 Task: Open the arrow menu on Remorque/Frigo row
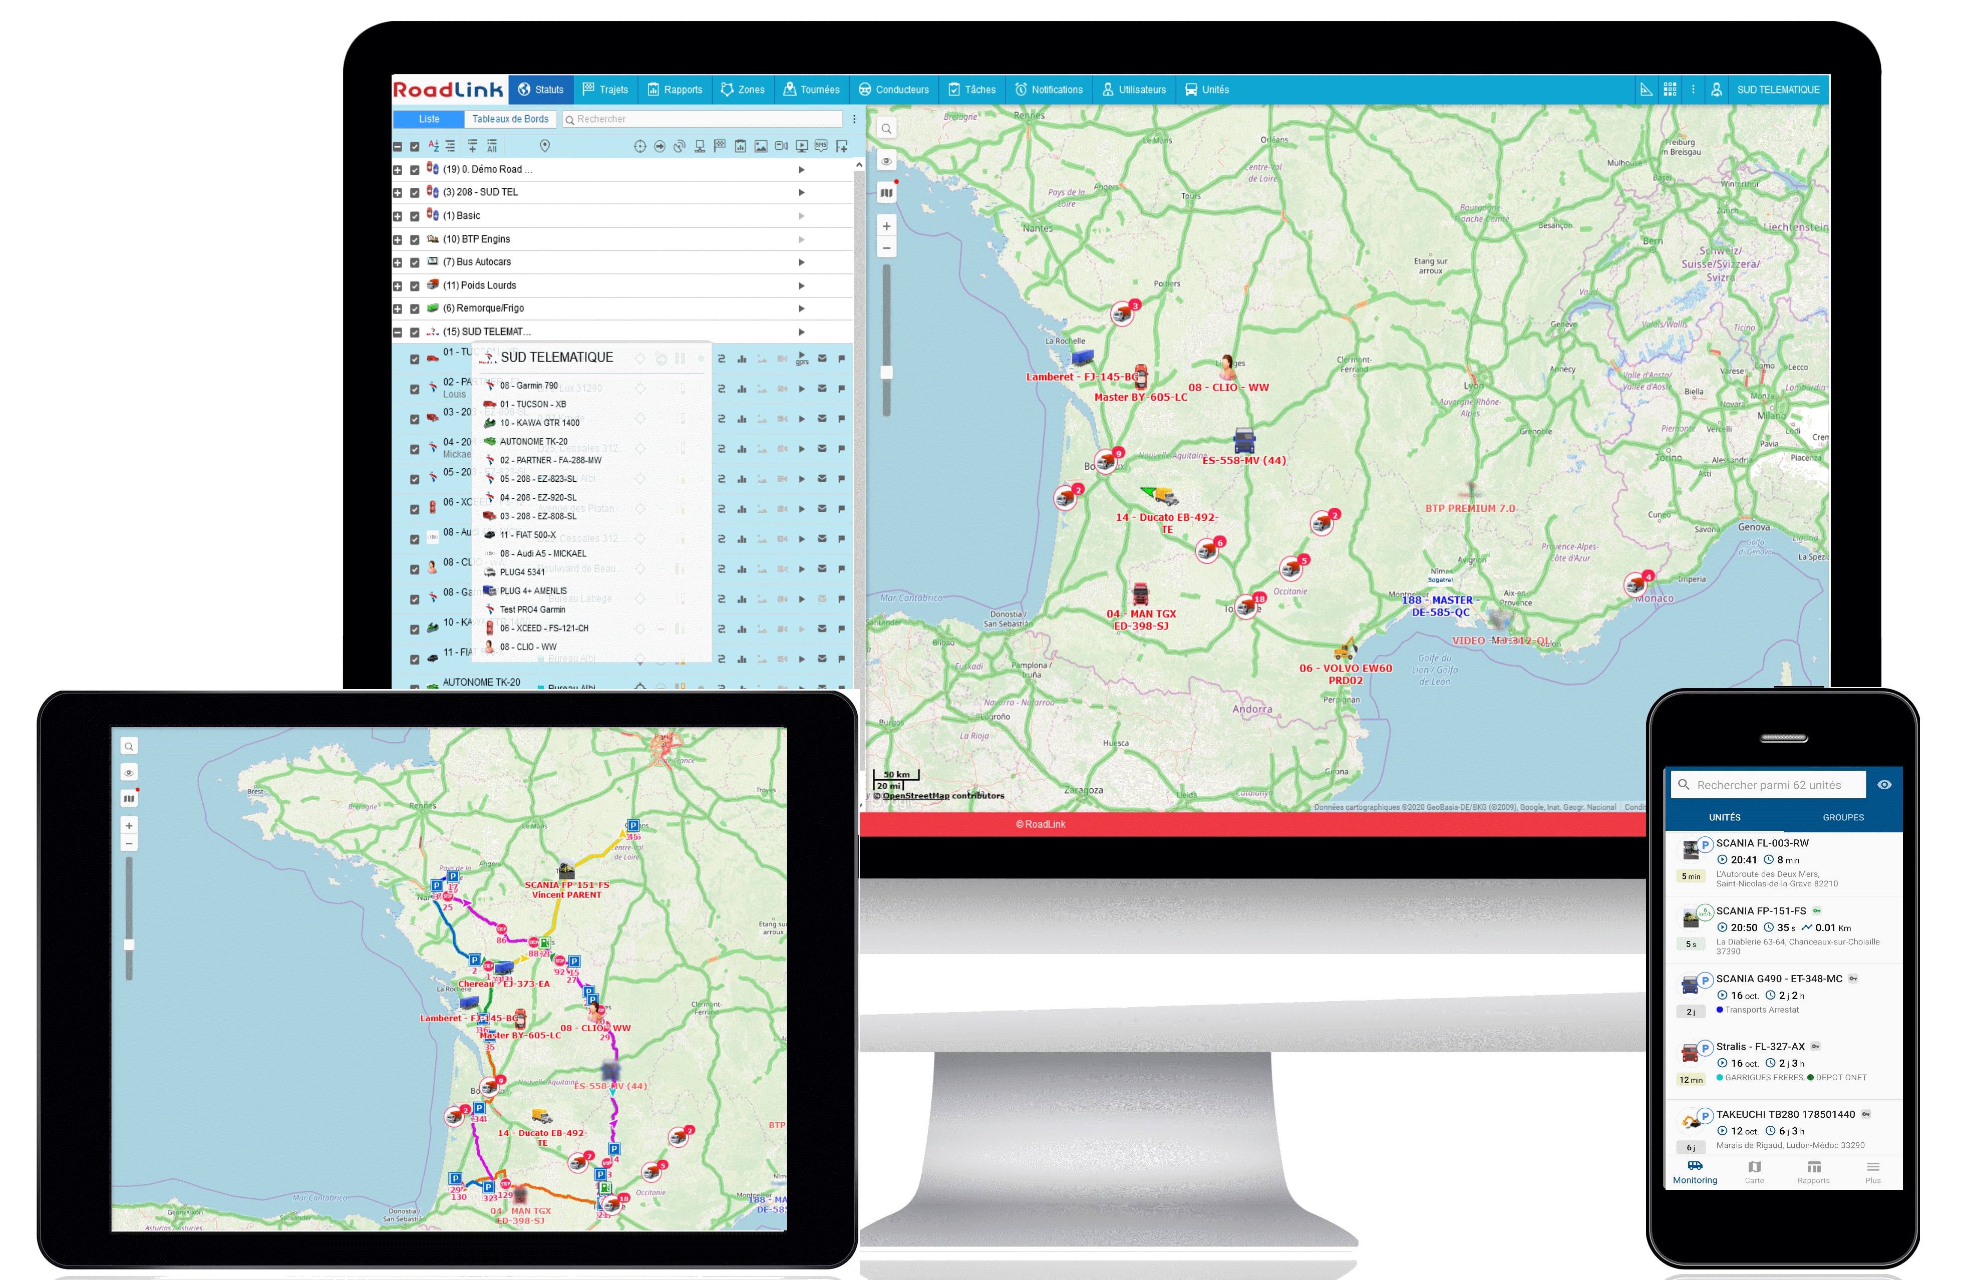coord(801,308)
